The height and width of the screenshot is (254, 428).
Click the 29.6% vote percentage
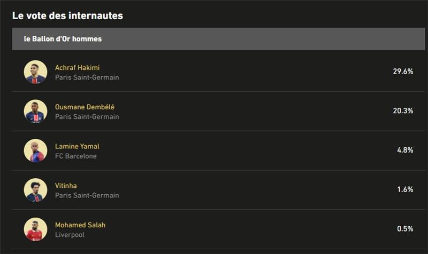click(x=402, y=72)
